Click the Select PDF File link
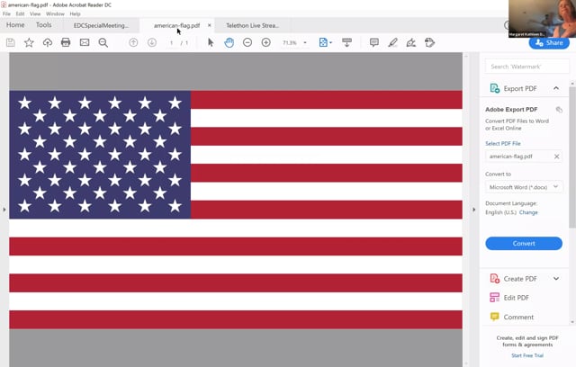Screen dimensions: 576x367 pyautogui.click(x=503, y=144)
